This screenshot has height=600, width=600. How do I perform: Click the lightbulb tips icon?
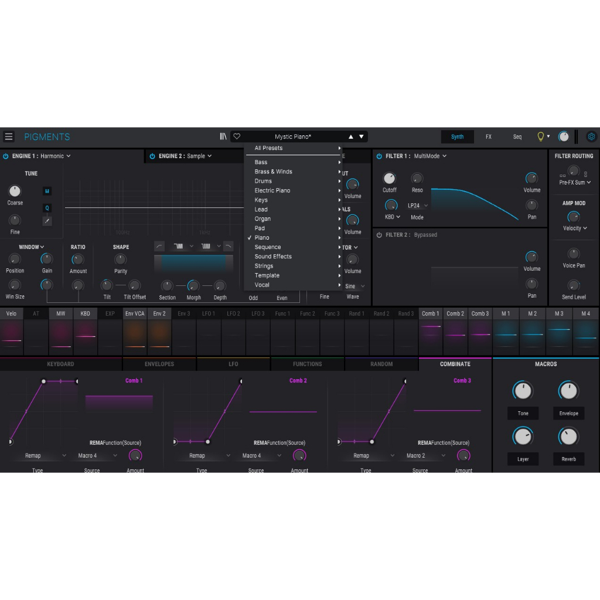pos(540,136)
